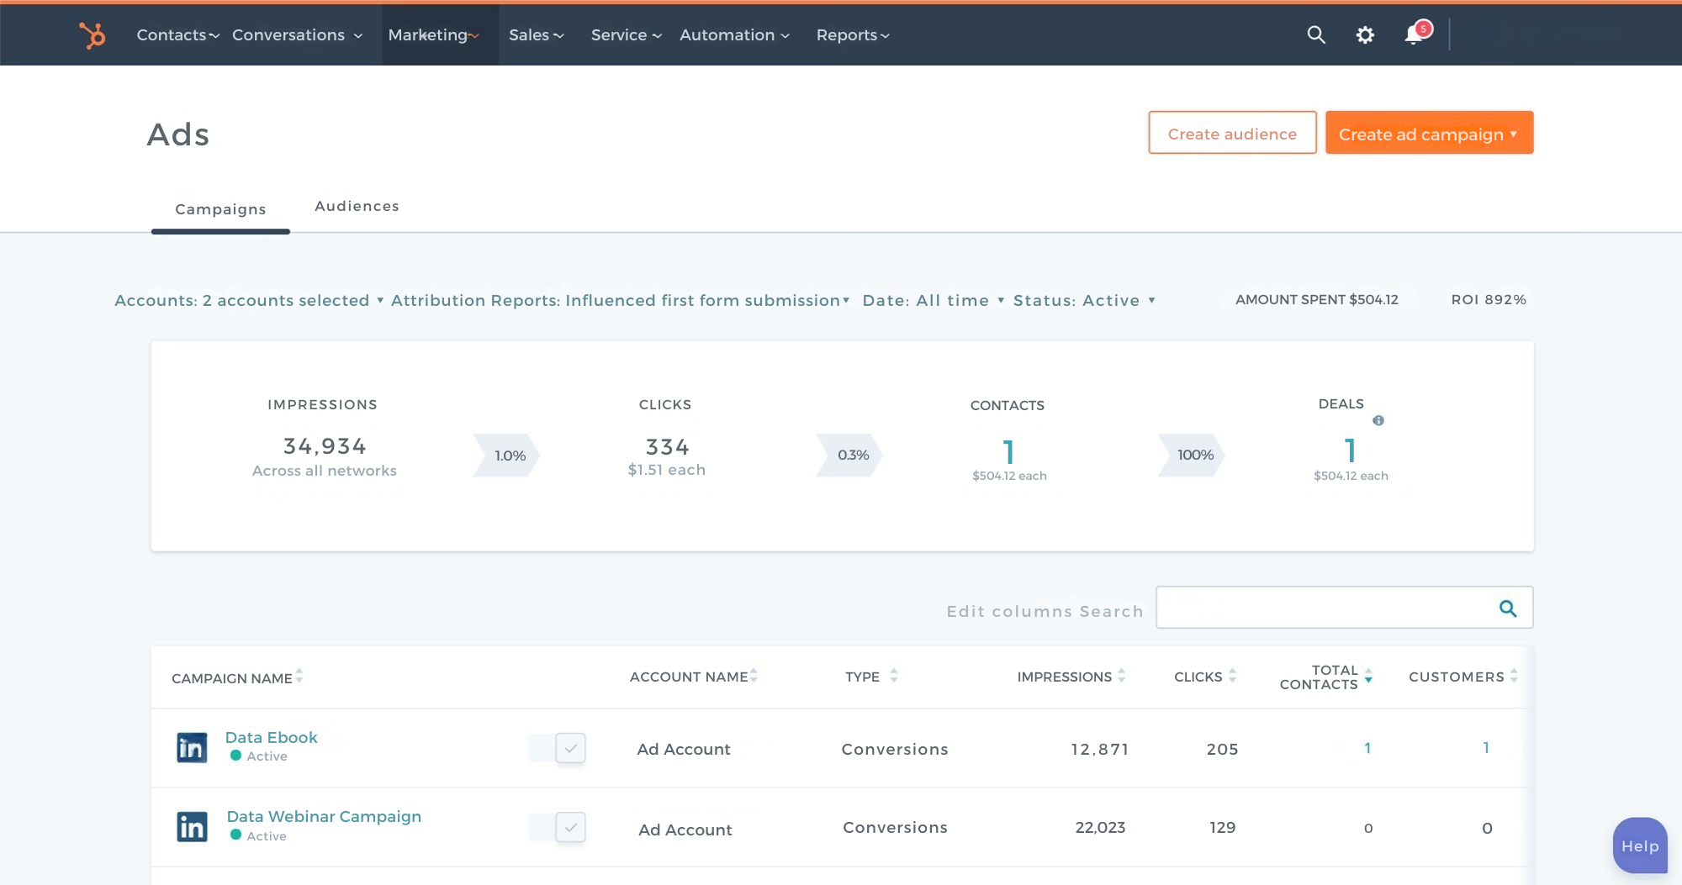Screen dimensions: 1682x885
Task: Open the settings gear icon
Action: [x=1365, y=34]
